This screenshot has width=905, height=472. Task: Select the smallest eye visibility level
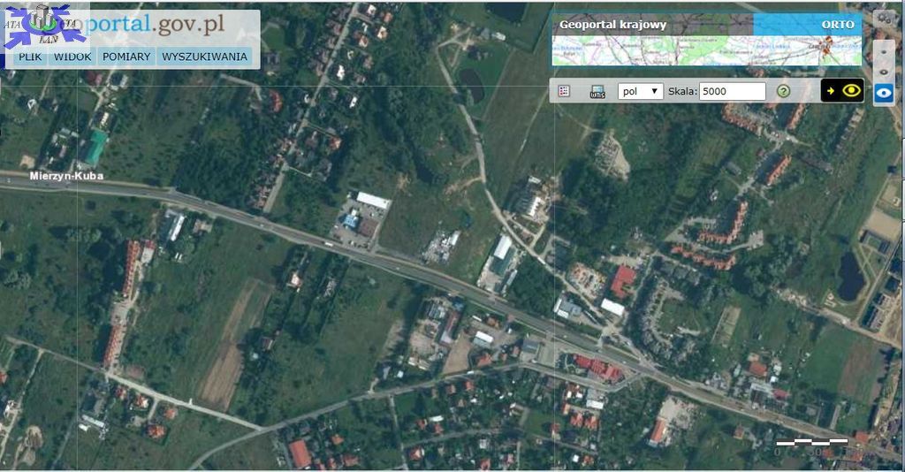[x=884, y=51]
